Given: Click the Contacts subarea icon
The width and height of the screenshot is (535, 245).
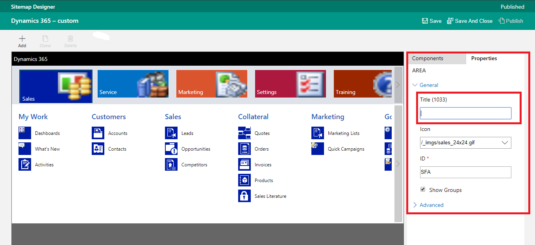Looking at the screenshot, I should coord(98,149).
